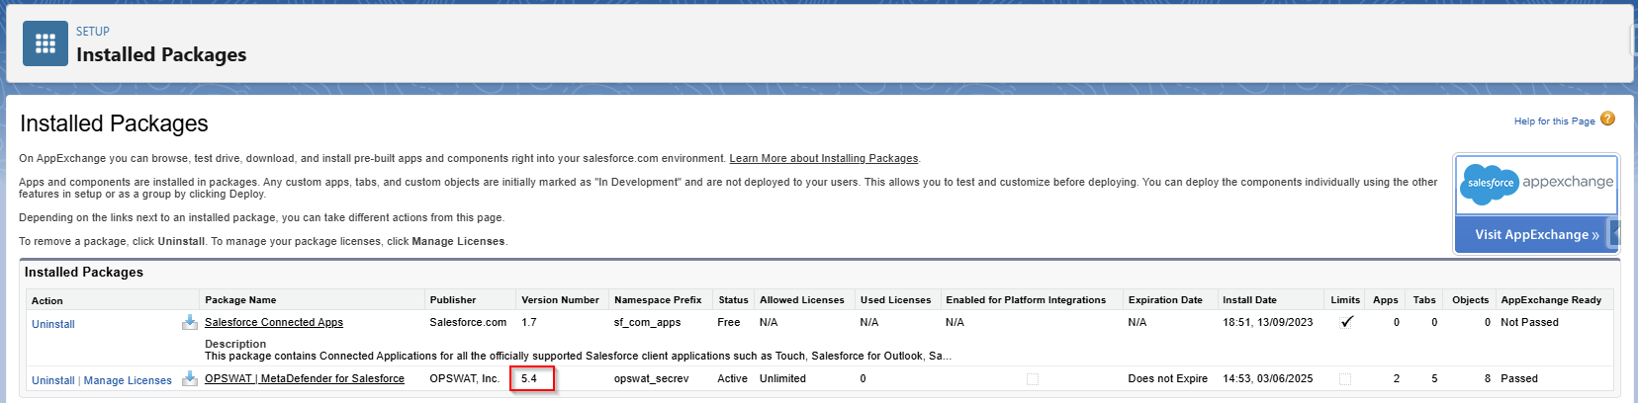Image resolution: width=1638 pixels, height=403 pixels.
Task: Click the Limits checkmark for Salesforce Connected Apps
Action: (x=1345, y=322)
